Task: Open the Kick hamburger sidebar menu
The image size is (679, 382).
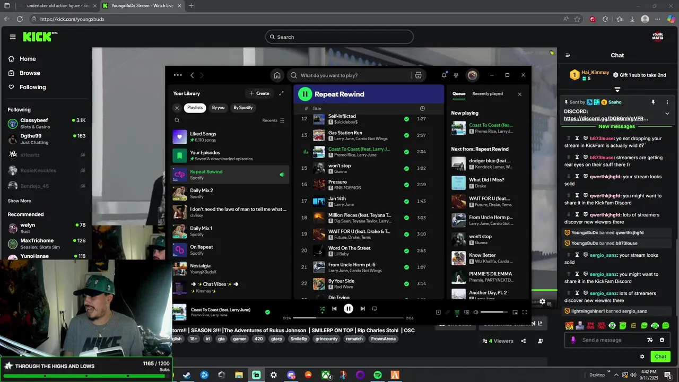Action: (x=13, y=37)
